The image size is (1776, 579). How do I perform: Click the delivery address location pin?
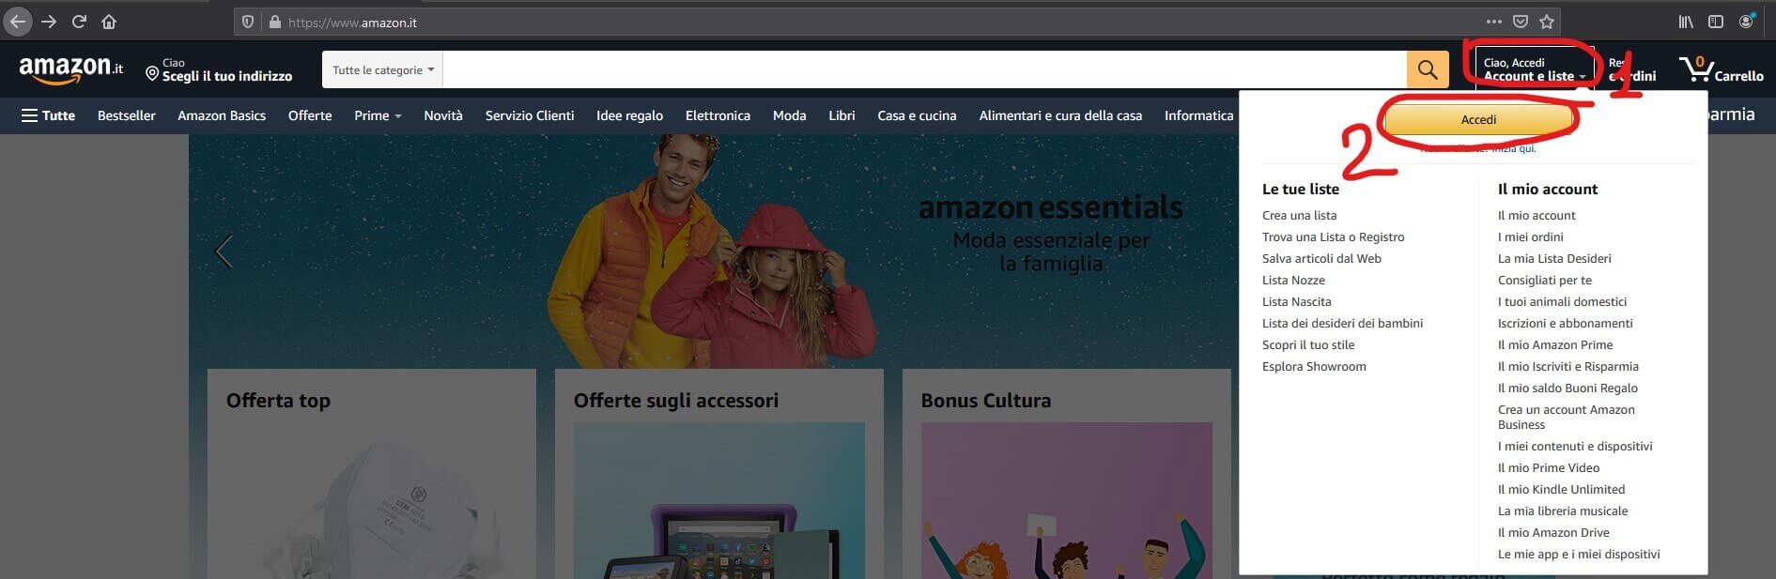click(x=152, y=72)
